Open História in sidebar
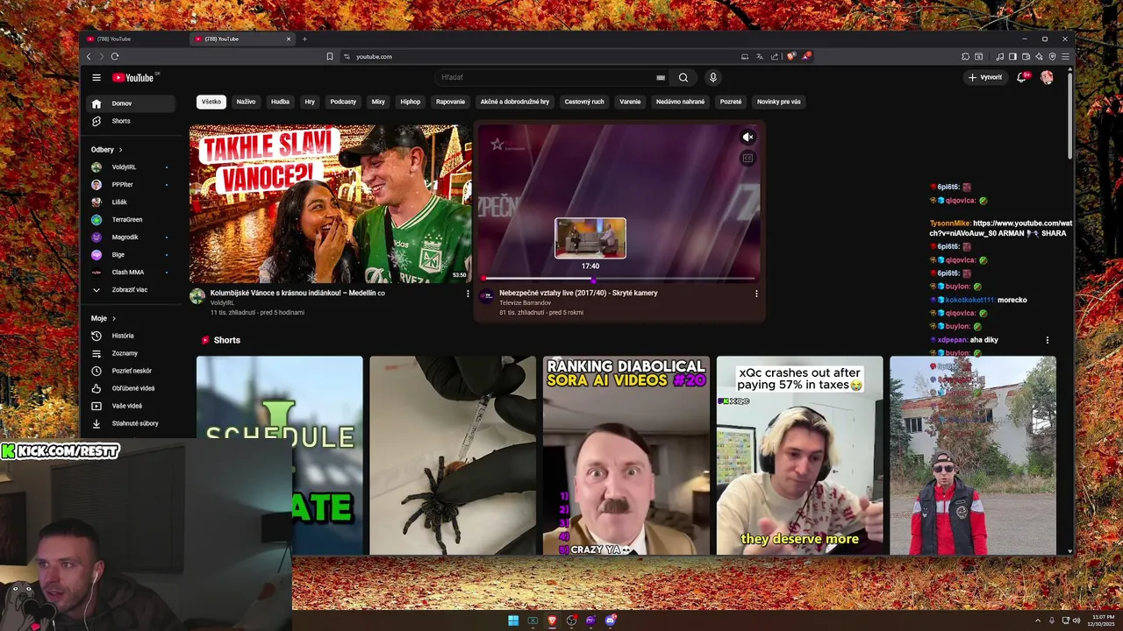 coord(130,336)
